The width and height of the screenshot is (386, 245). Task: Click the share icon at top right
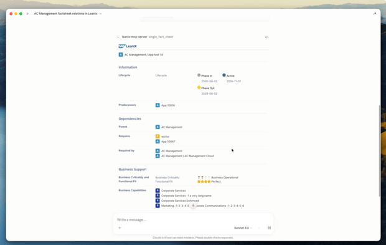point(375,14)
